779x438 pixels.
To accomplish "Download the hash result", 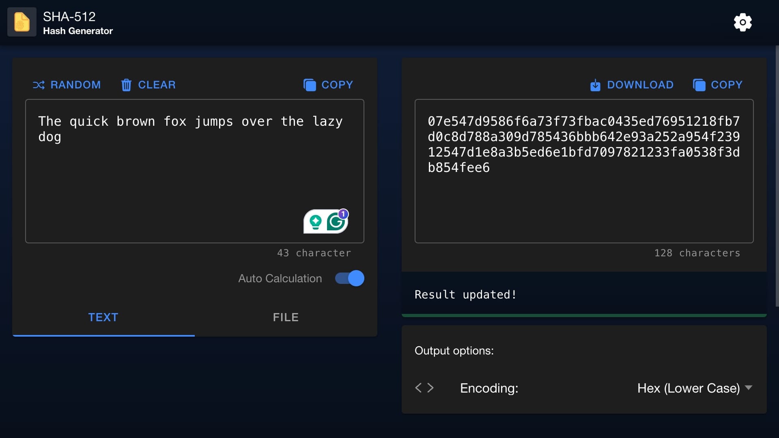I will point(632,85).
